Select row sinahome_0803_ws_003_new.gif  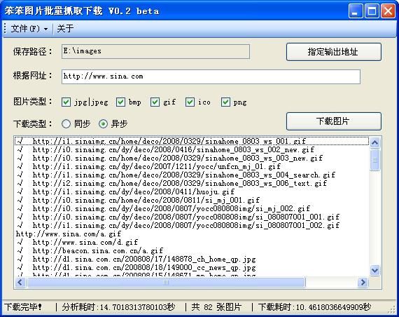point(192,158)
